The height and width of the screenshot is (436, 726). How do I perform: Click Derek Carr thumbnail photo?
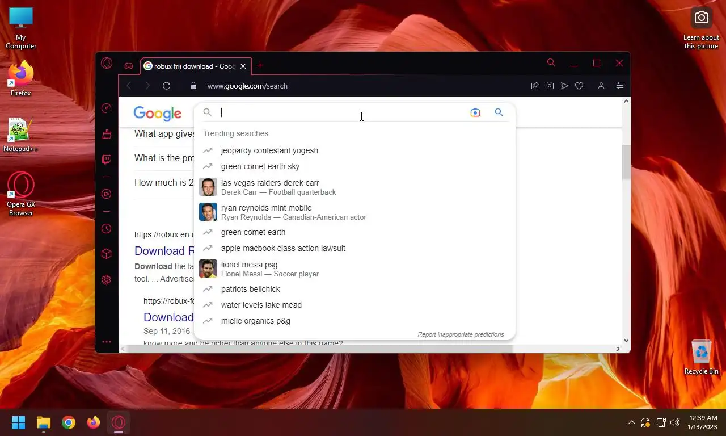208,187
